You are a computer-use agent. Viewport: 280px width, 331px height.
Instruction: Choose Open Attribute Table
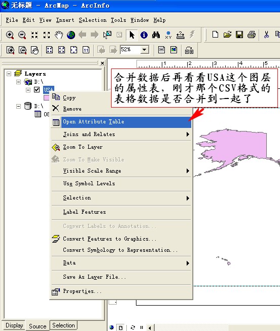[x=121, y=122]
